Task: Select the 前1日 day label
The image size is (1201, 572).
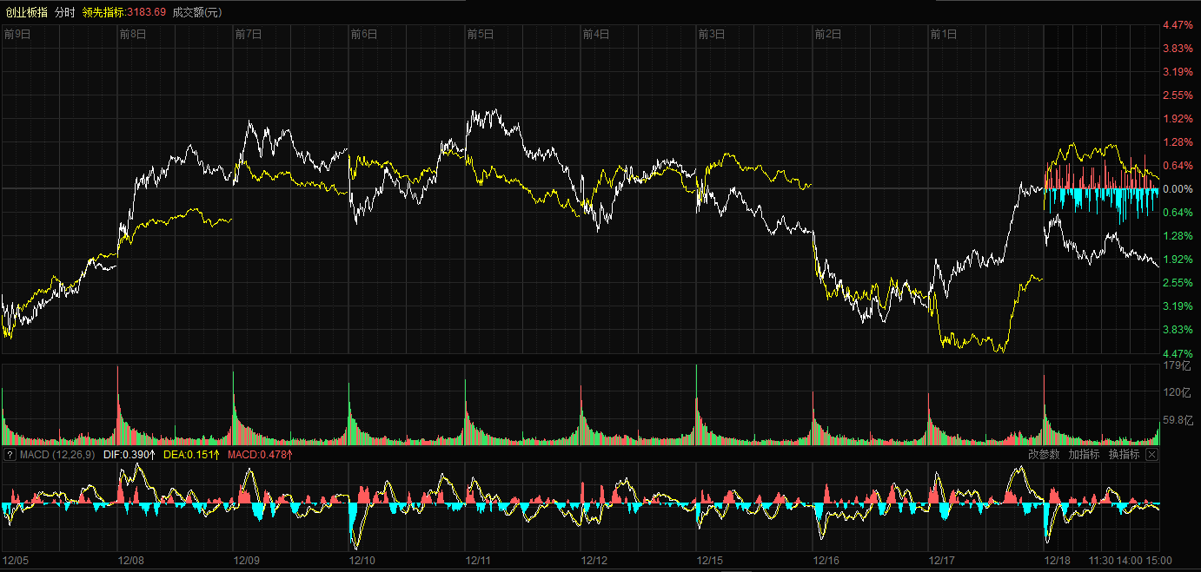Action: tap(943, 35)
